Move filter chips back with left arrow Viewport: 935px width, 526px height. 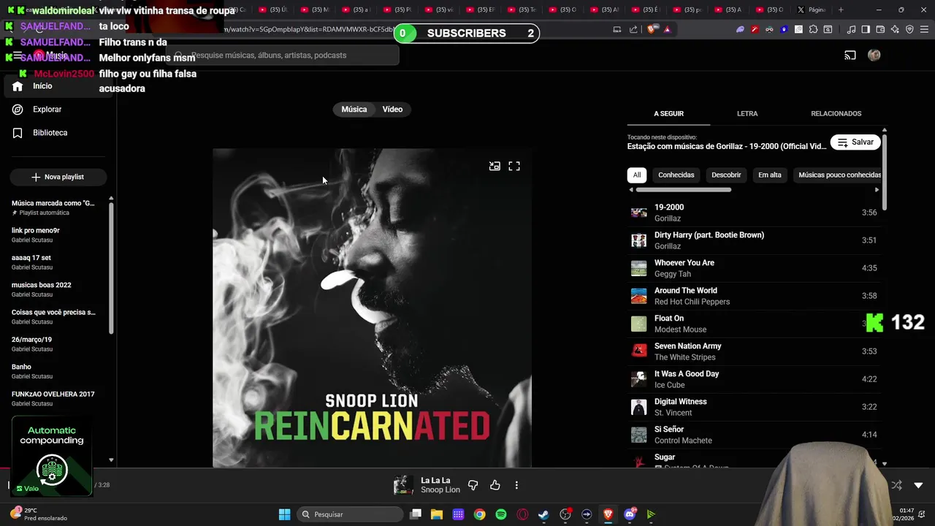click(631, 190)
